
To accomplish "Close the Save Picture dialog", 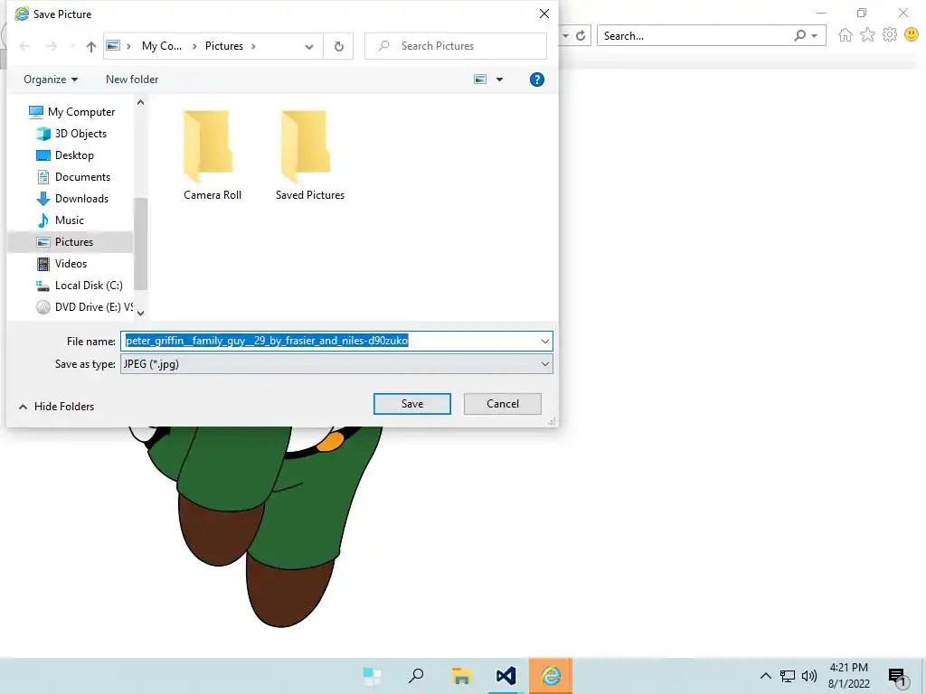I will 543,14.
